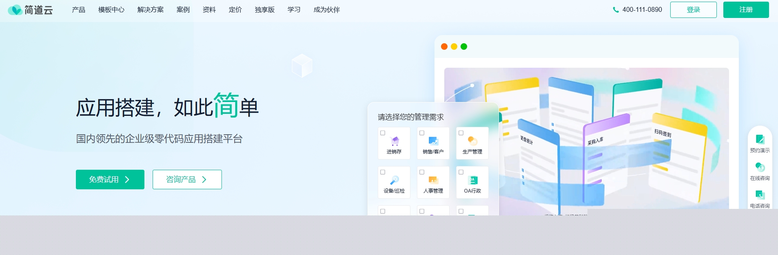Screen dimensions: 778x255
Task: Open the 案例 menu
Action: [x=183, y=10]
